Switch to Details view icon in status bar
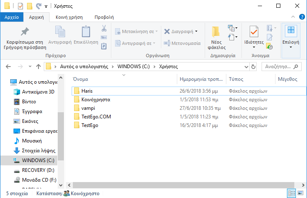Viewport: 307px width, 198px height. click(x=291, y=194)
